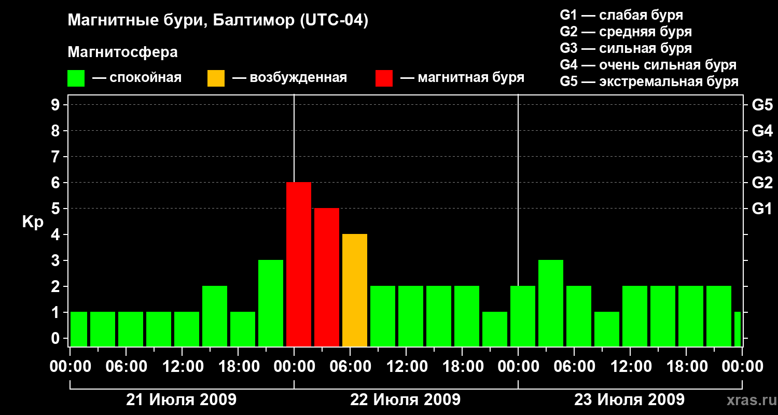The image size is (778, 415).
Task: Click the '18:00' tick label above 22 Июля
Action: (x=462, y=366)
